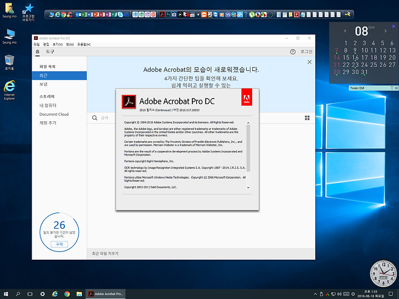Select the recycle bin desktop icon

[x=9, y=62]
